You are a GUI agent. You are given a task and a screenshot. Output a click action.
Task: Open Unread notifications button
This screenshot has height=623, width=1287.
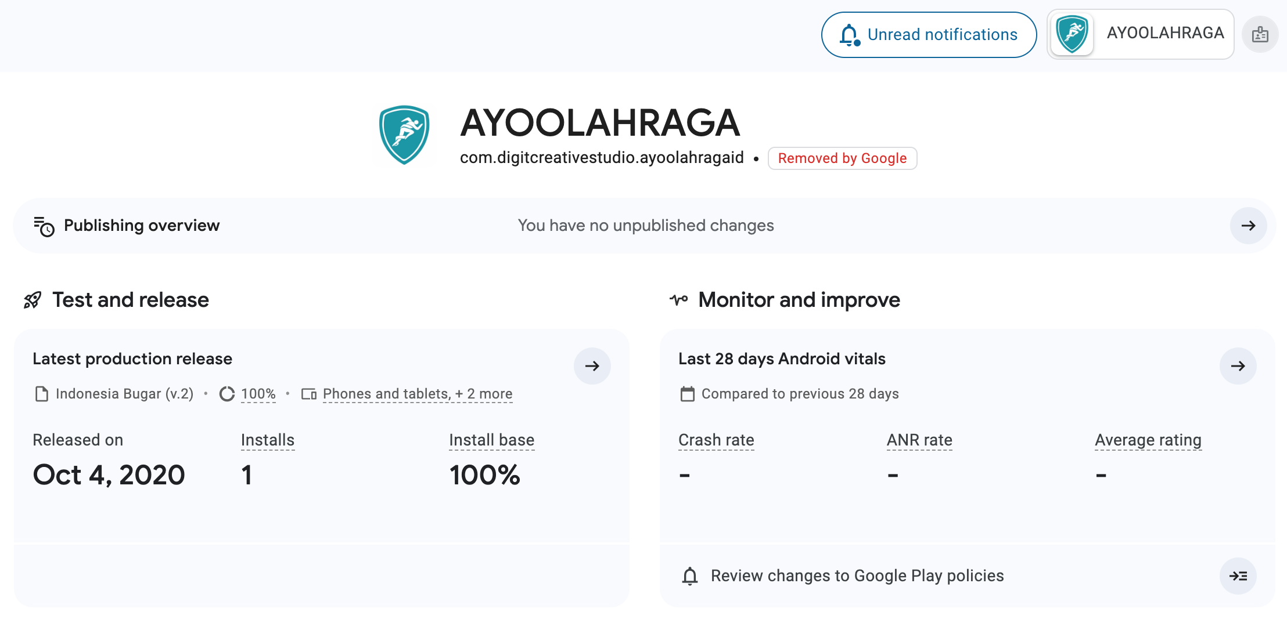tap(929, 35)
